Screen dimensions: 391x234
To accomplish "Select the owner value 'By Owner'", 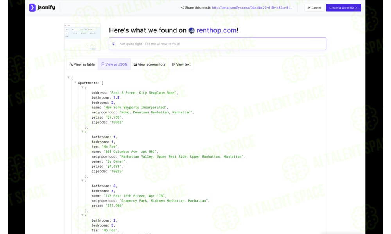I will [115, 161].
